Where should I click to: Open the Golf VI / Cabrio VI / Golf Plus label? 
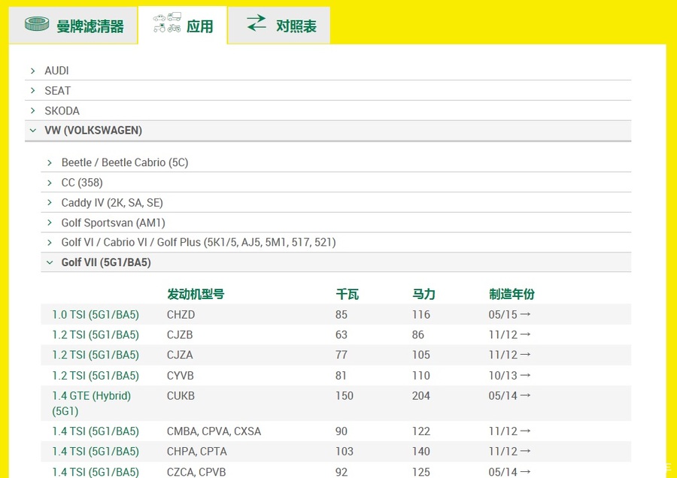[x=199, y=243]
